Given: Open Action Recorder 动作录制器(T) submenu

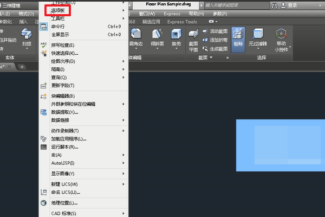Looking at the screenshot, I should (x=83, y=131).
